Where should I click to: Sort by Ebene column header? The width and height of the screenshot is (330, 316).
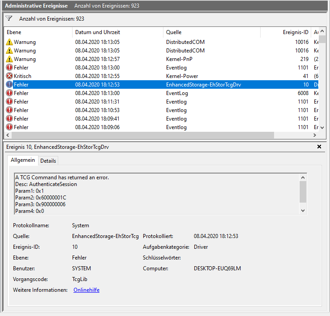[38, 32]
